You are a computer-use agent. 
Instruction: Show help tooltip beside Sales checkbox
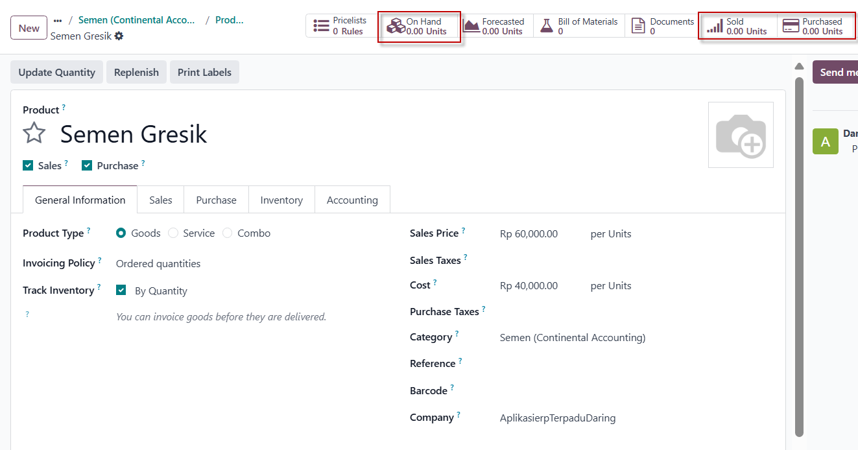point(66,163)
